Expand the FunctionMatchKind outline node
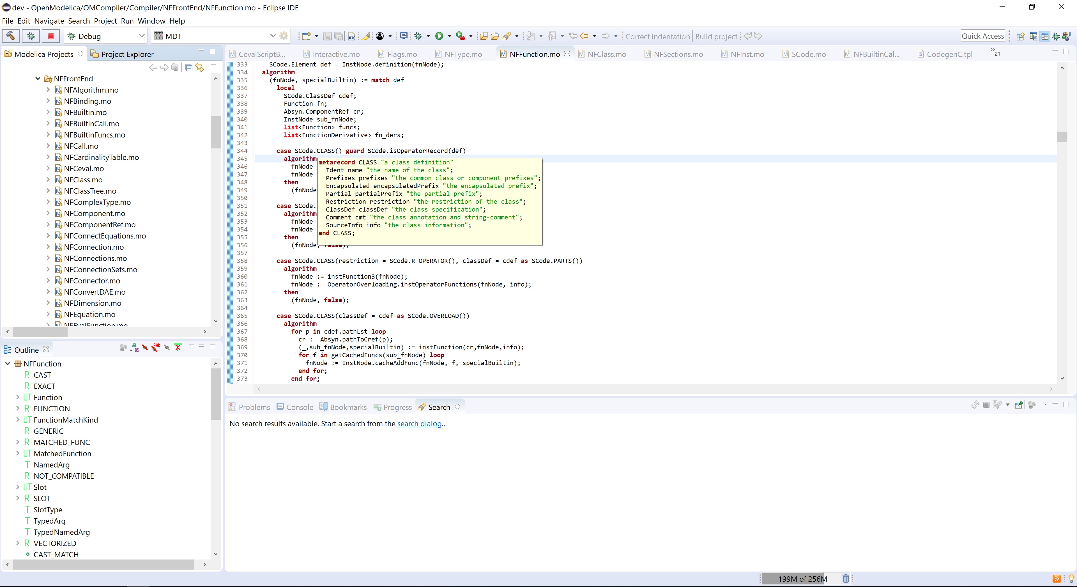1077x587 pixels. pos(18,420)
